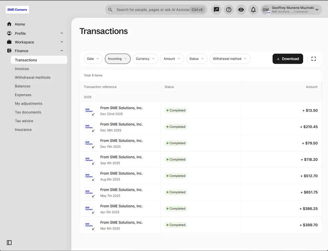Collapse the Finance section chevron
This screenshot has height=251, width=328.
pyautogui.click(x=62, y=51)
